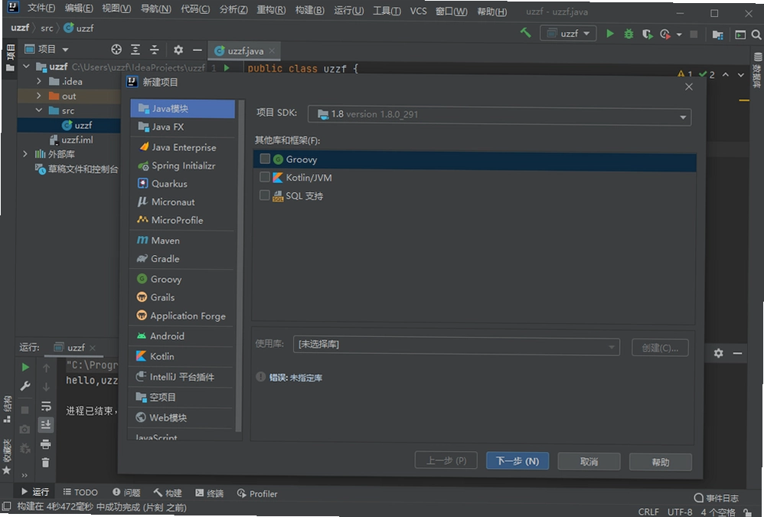This screenshot has height=517, width=764.
Task: Click the locate target icon in the Project panel
Action: click(116, 49)
